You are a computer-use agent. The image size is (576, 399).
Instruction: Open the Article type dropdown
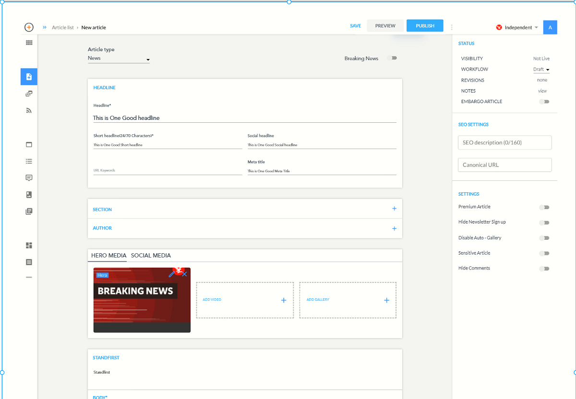click(119, 59)
